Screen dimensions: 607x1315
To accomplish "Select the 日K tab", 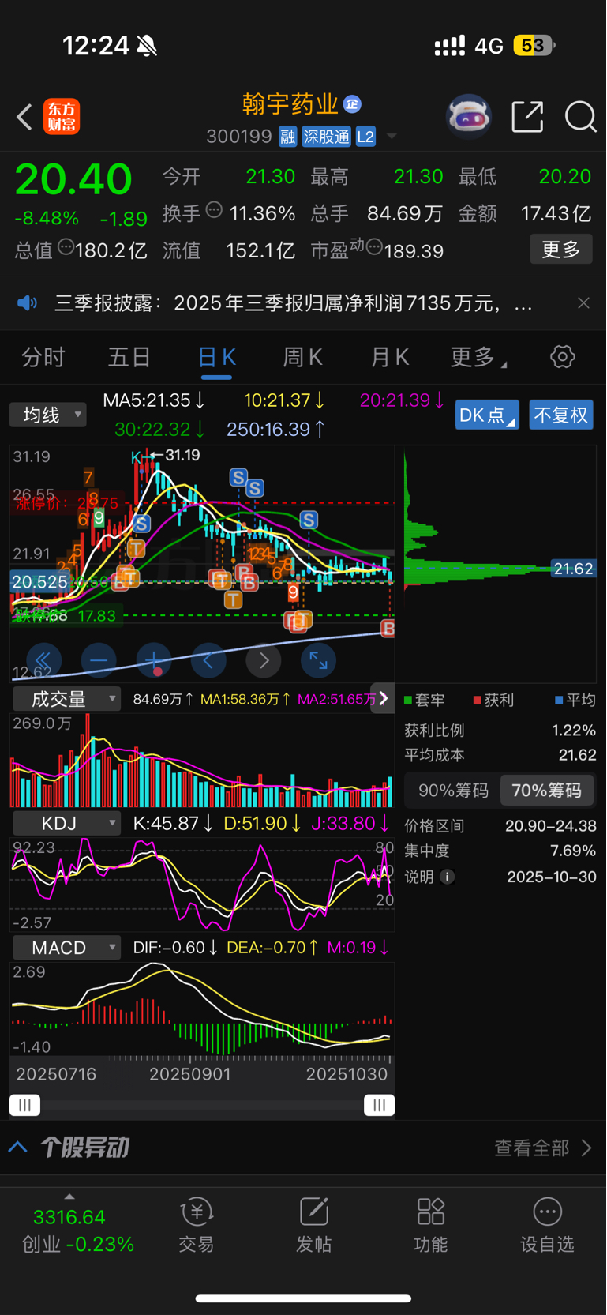I will pos(216,358).
